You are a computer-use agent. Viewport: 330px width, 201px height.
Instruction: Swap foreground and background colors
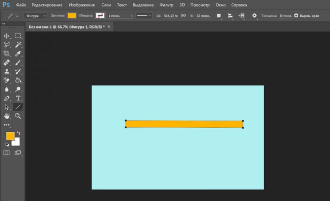click(x=18, y=133)
